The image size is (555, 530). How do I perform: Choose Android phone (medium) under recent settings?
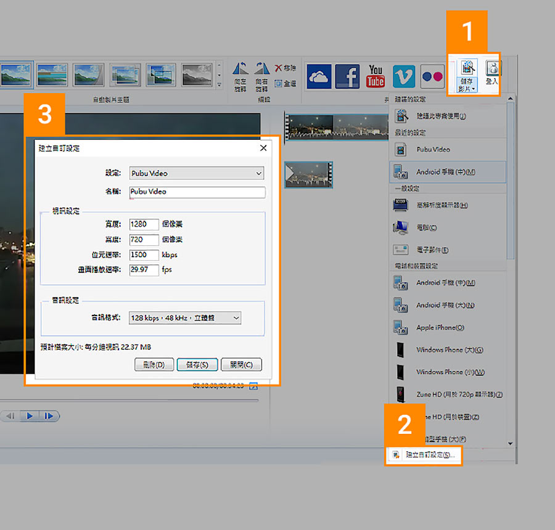pos(448,172)
